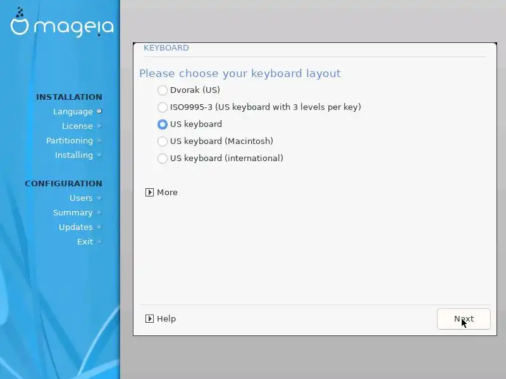Click the Partitioning step label in sidebar

70,141
